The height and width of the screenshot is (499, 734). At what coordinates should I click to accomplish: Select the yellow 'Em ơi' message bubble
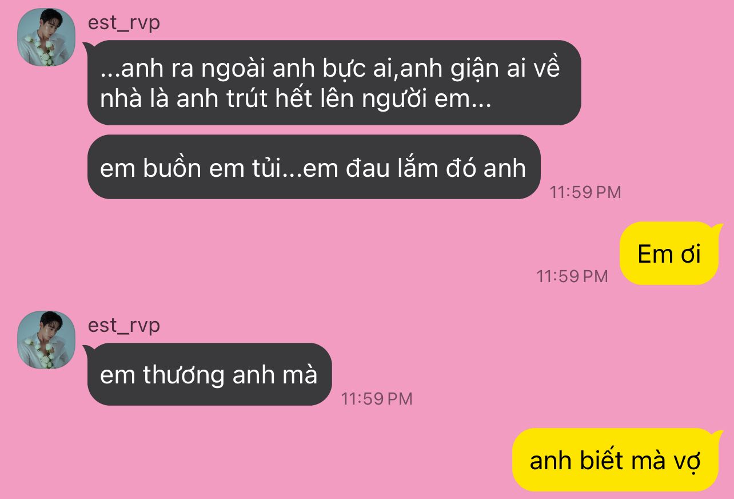pyautogui.click(x=669, y=254)
